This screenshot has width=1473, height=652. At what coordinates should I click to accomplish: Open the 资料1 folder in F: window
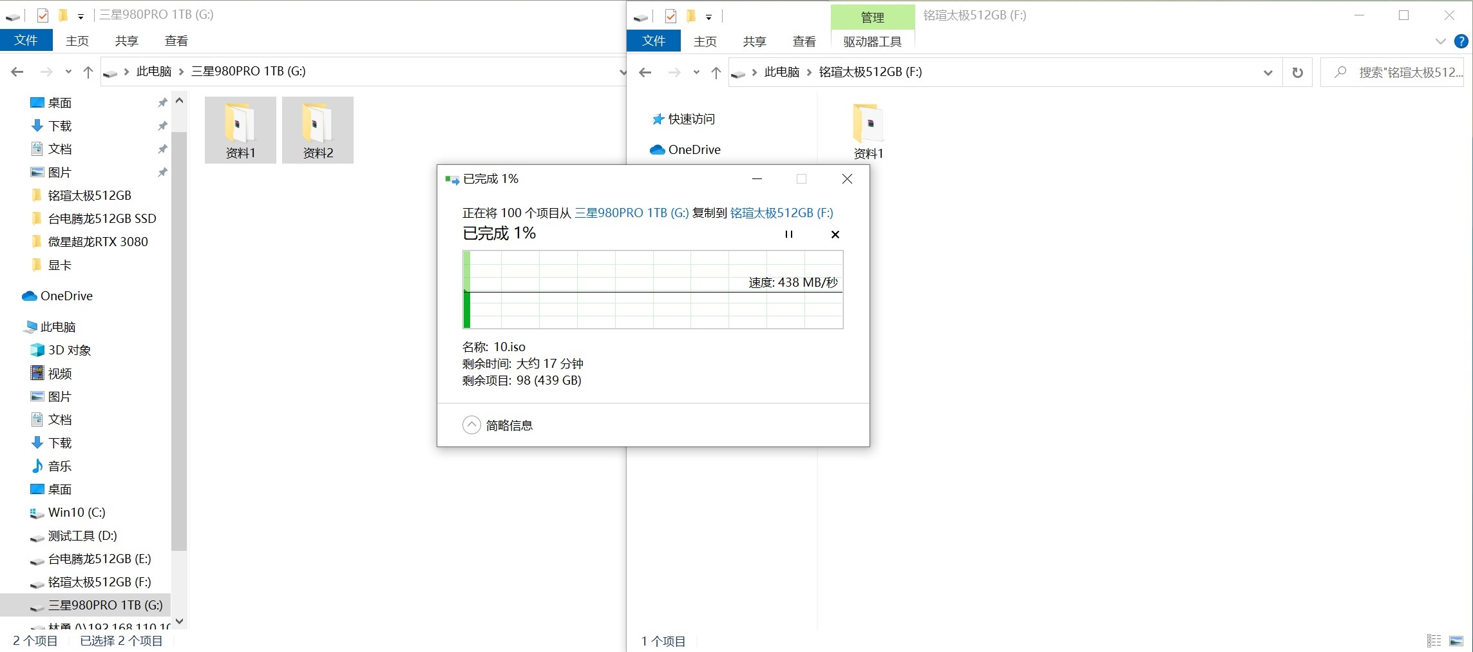click(868, 131)
